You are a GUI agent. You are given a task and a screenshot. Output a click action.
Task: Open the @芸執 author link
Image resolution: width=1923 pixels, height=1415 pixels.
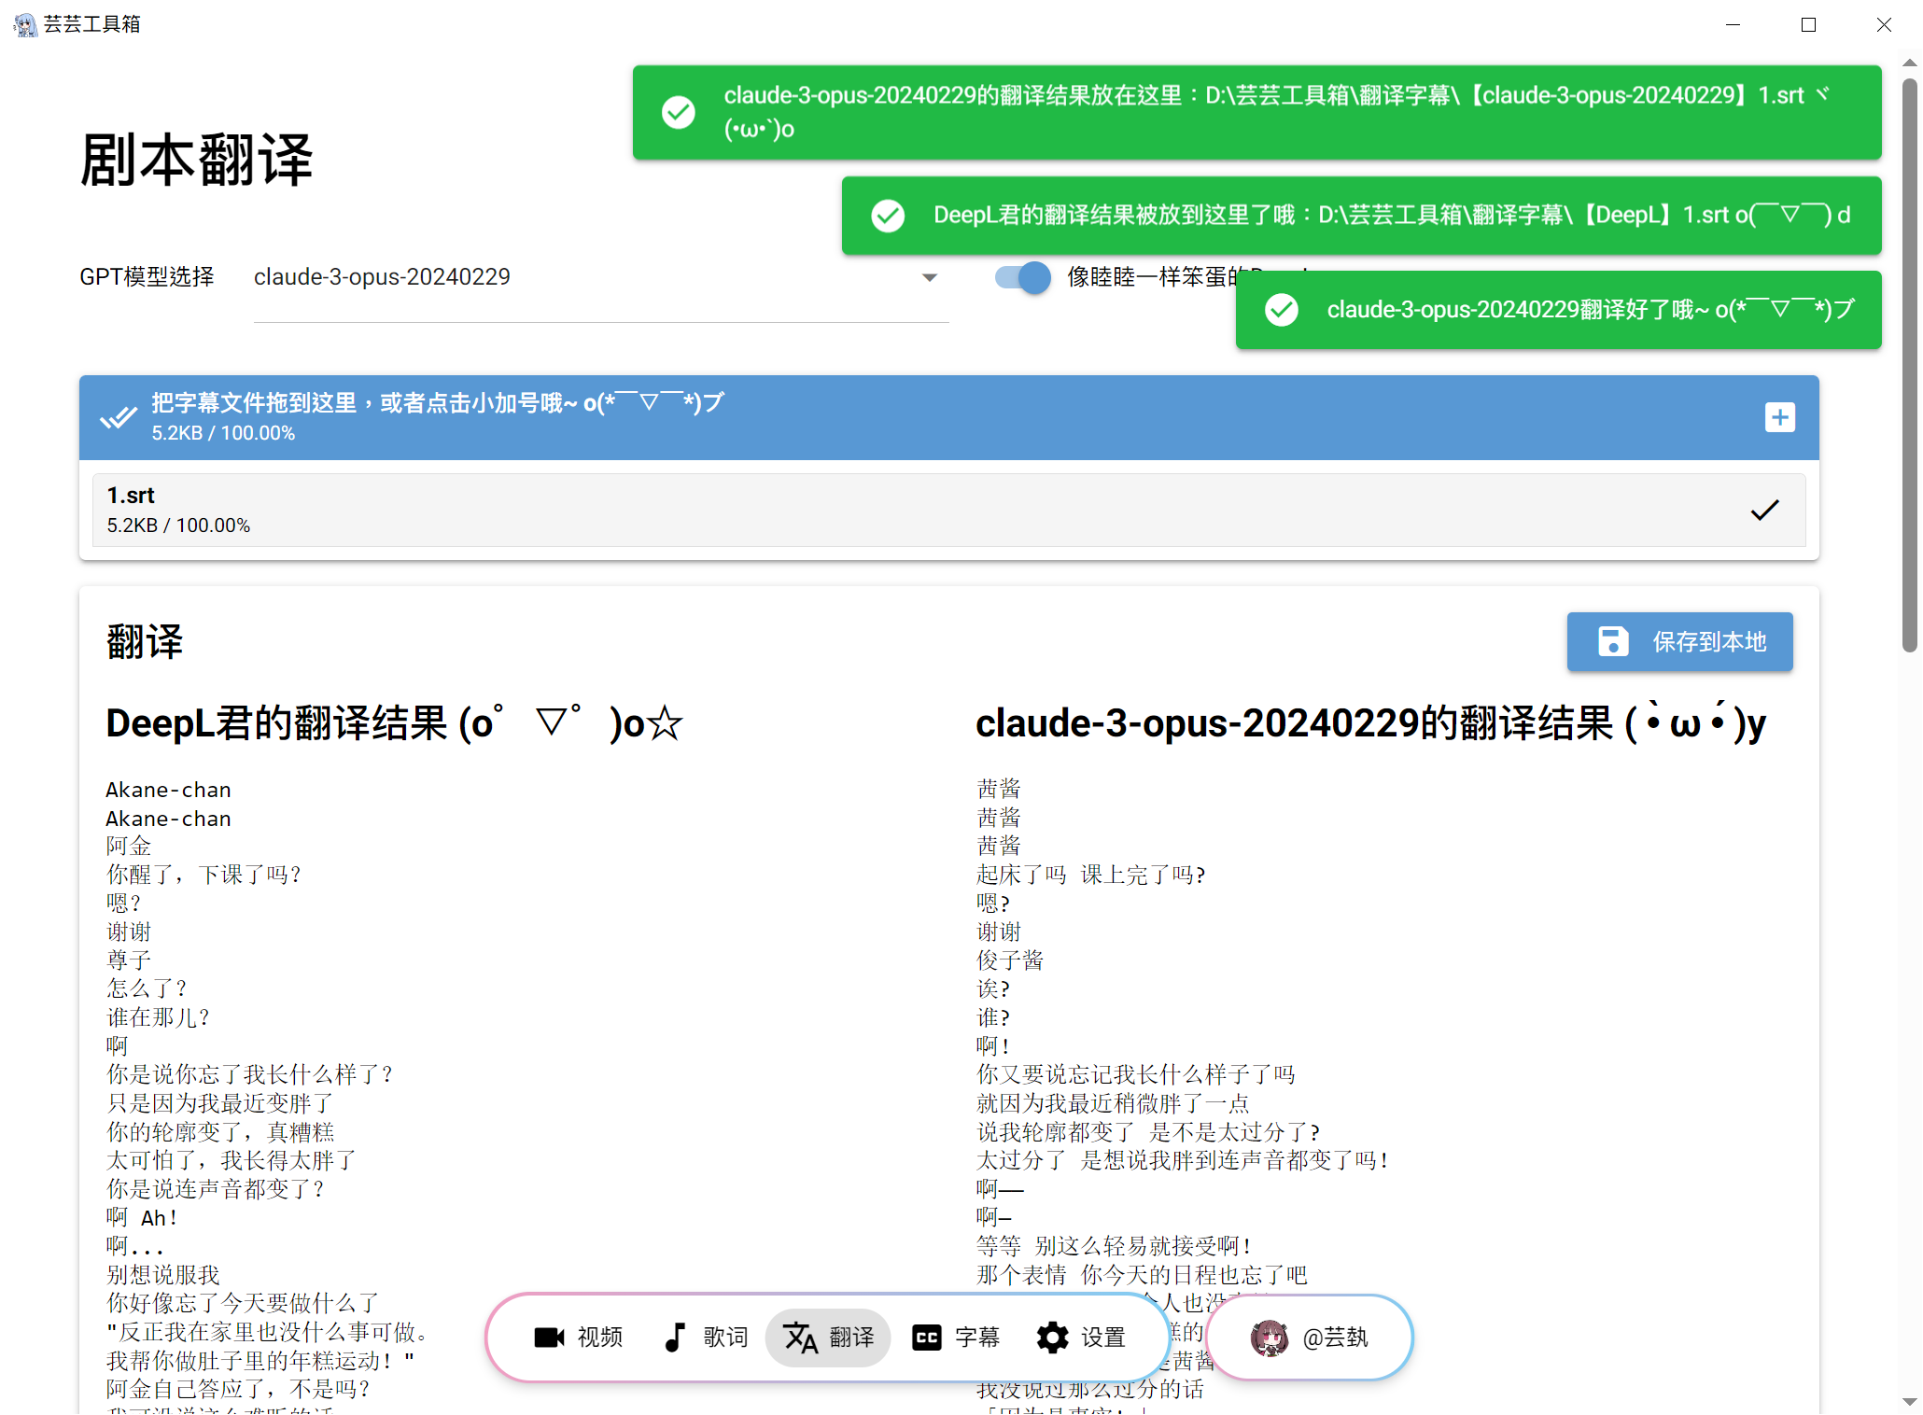point(1309,1338)
